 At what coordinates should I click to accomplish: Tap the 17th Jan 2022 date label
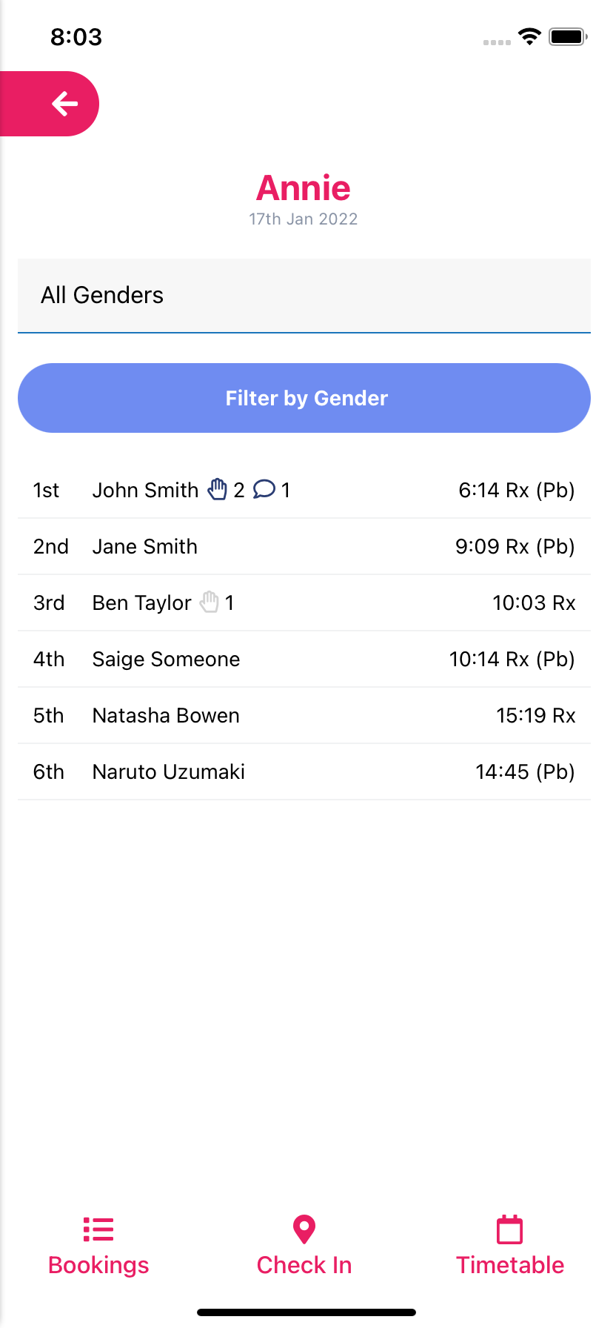coord(304,219)
